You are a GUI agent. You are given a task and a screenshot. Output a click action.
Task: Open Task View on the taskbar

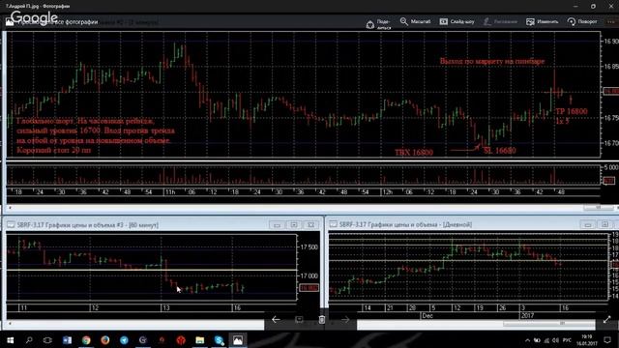click(x=47, y=340)
